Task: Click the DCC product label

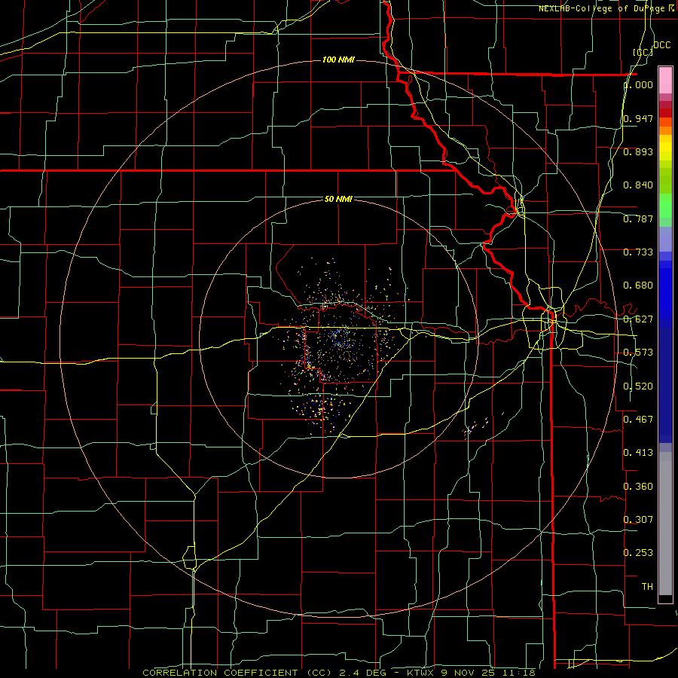Action: pos(661,45)
